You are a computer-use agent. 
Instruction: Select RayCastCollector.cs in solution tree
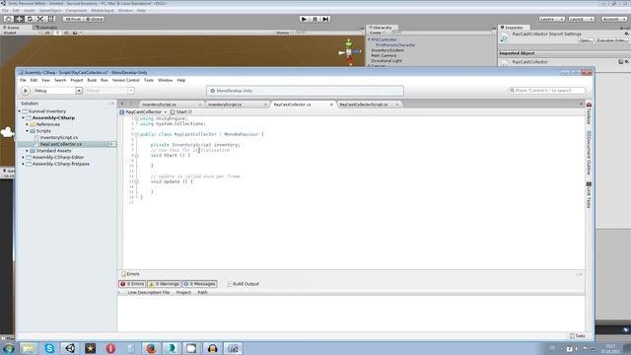click(x=61, y=144)
